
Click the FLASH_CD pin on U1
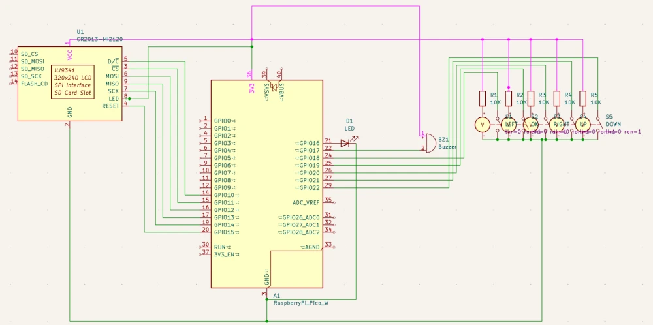click(x=34, y=84)
